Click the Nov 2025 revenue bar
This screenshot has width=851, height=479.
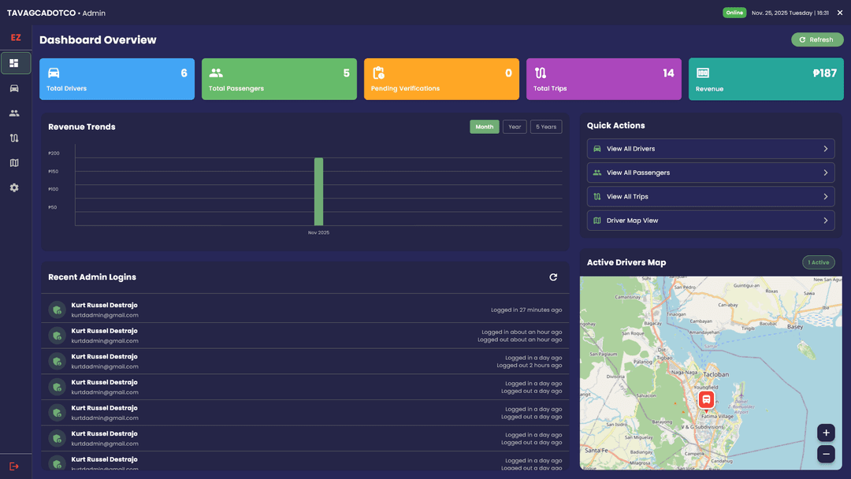(x=318, y=191)
